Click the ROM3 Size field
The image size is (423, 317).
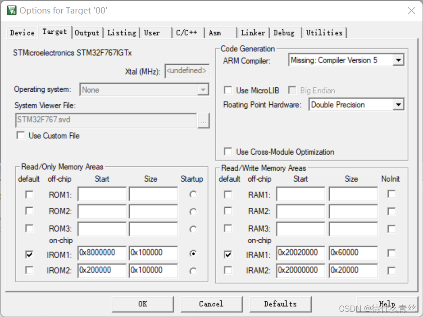[154, 229]
